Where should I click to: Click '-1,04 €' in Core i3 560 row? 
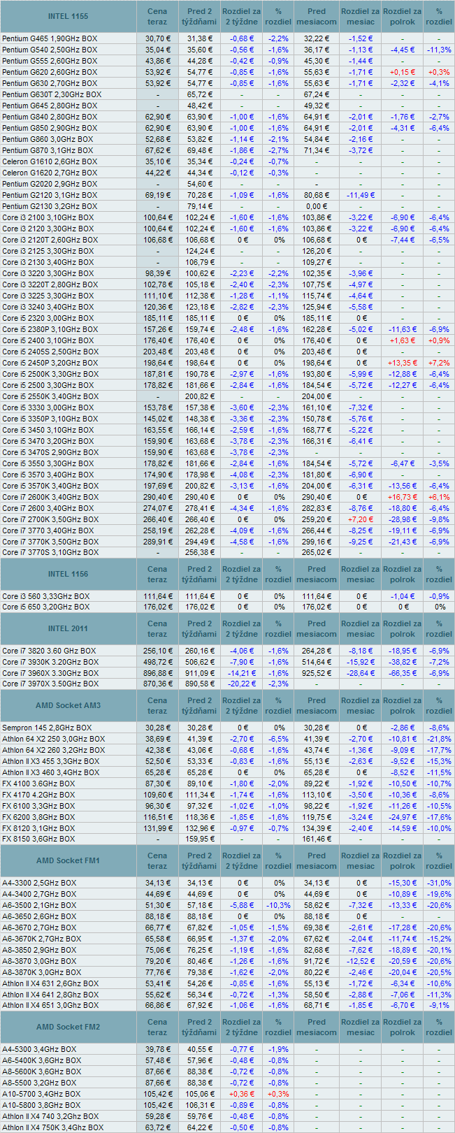[403, 596]
